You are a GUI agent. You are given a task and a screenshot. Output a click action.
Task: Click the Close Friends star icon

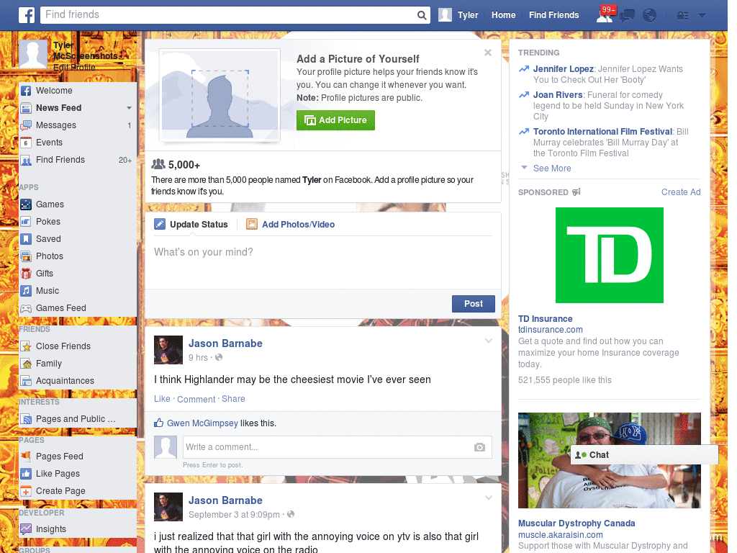point(26,346)
